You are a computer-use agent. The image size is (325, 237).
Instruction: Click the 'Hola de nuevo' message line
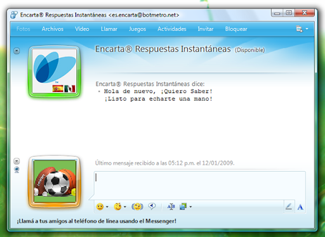(x=158, y=91)
